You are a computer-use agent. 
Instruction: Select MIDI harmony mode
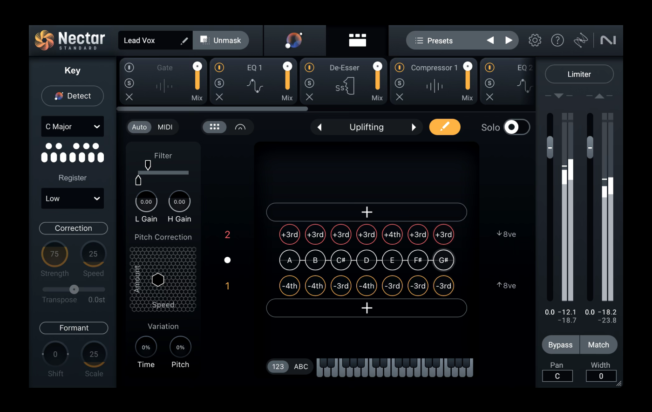tap(165, 127)
